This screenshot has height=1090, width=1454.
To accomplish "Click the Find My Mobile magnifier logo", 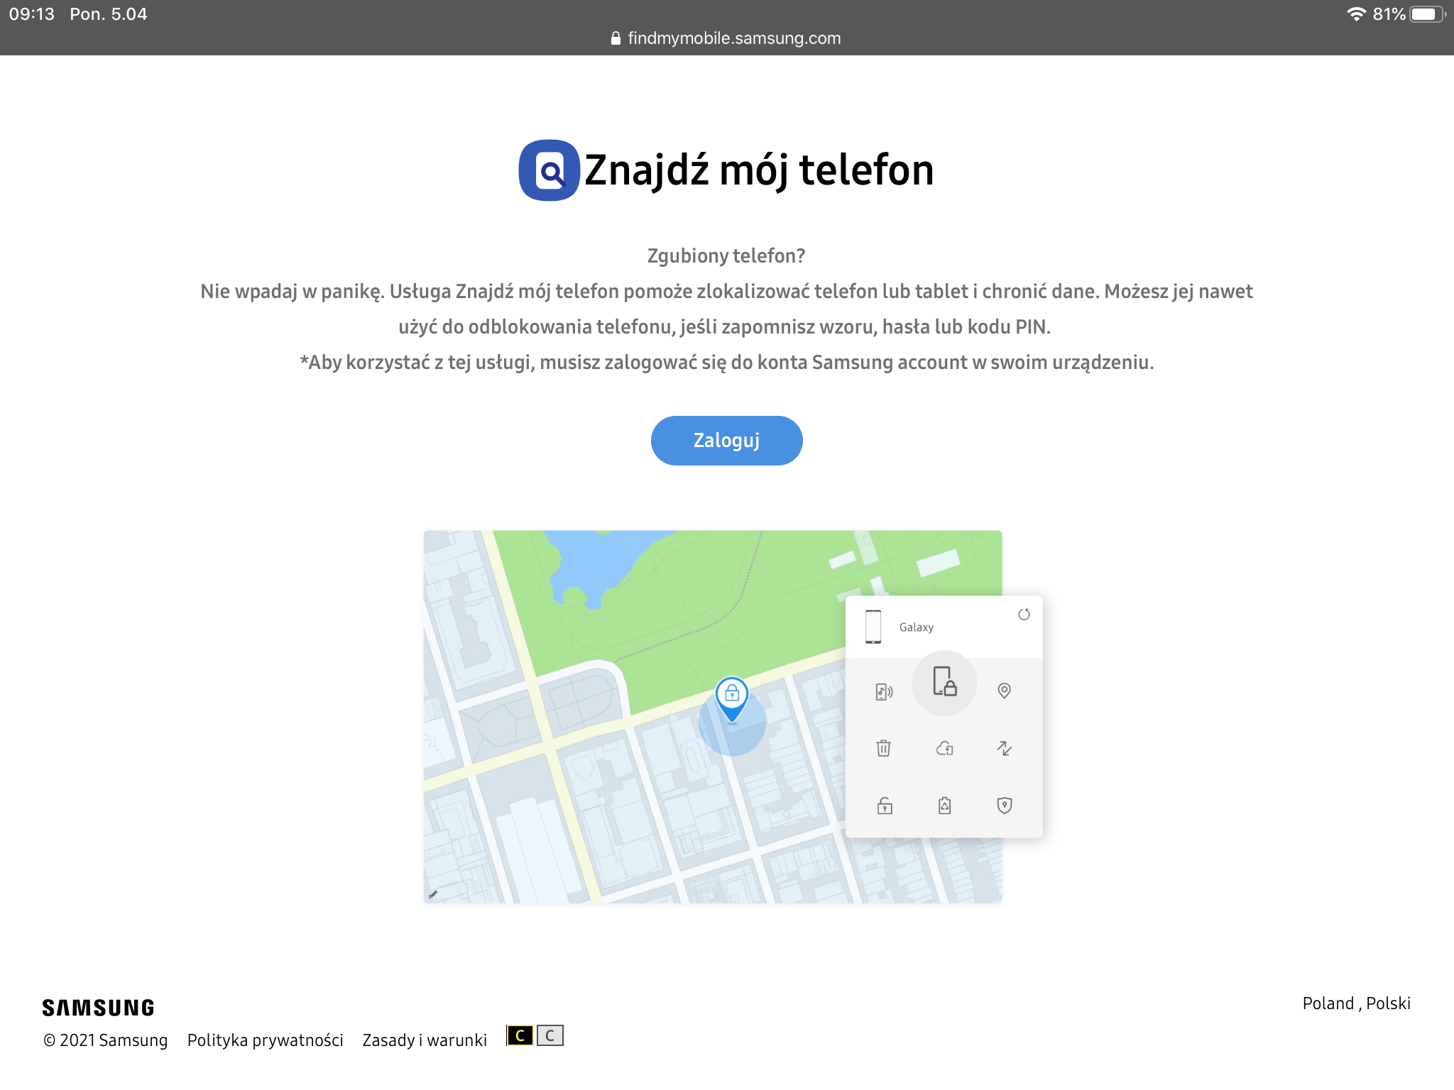I will click(549, 170).
